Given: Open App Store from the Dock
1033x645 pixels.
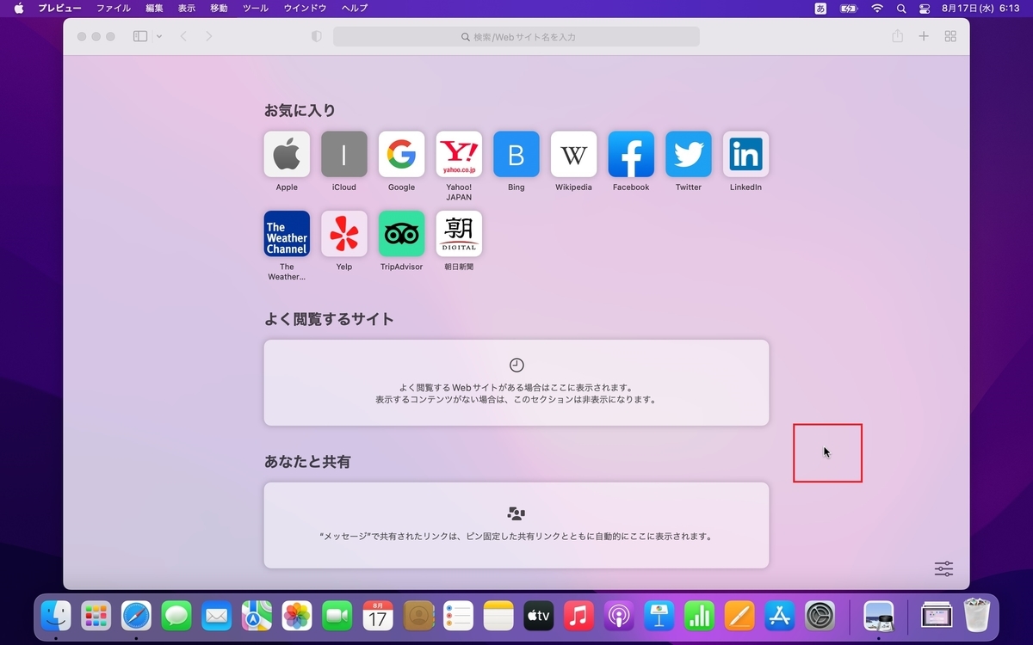Looking at the screenshot, I should [780, 615].
